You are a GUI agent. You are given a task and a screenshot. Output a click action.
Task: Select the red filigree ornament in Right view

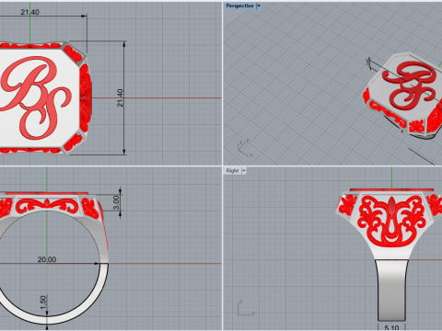pos(391,222)
